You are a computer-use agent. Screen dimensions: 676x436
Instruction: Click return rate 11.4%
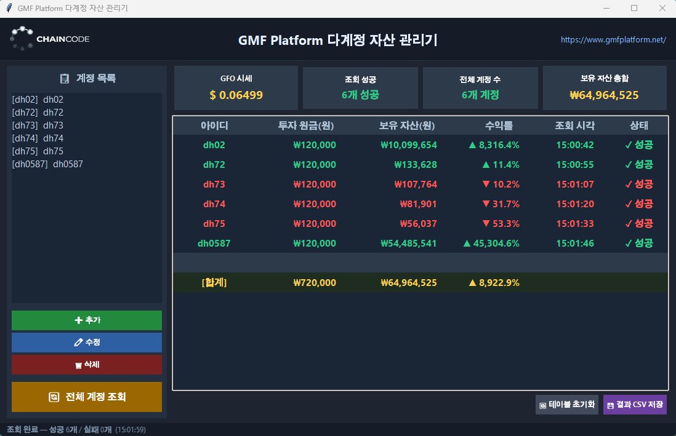tap(501, 165)
